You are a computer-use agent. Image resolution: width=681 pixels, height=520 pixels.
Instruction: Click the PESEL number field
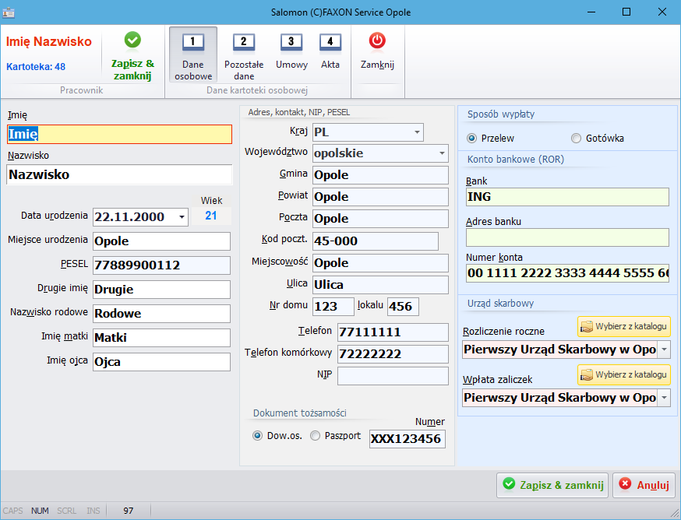point(161,265)
